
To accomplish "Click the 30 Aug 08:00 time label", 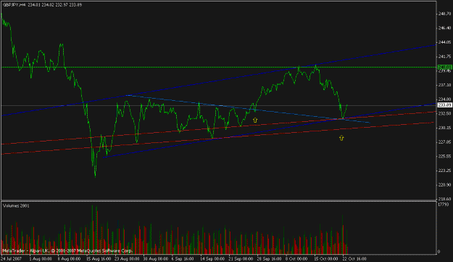I will (155, 259).
